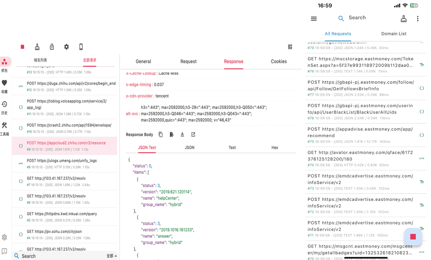Click the mobile search magnifier icon
This screenshot has width=431, height=260.
click(341, 18)
